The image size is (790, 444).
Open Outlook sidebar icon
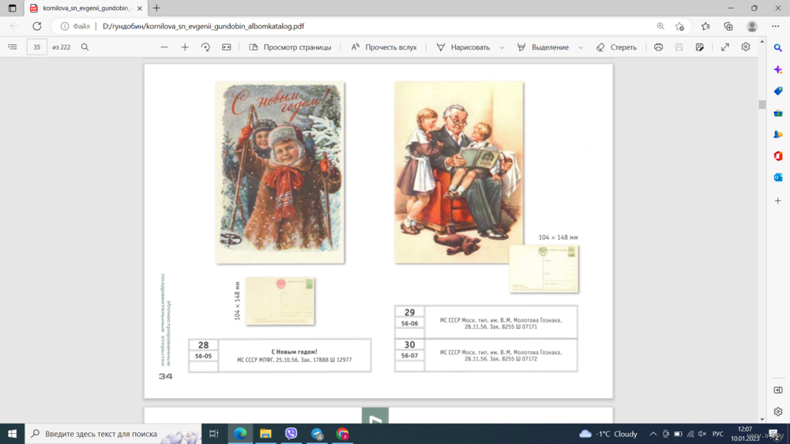pyautogui.click(x=778, y=177)
